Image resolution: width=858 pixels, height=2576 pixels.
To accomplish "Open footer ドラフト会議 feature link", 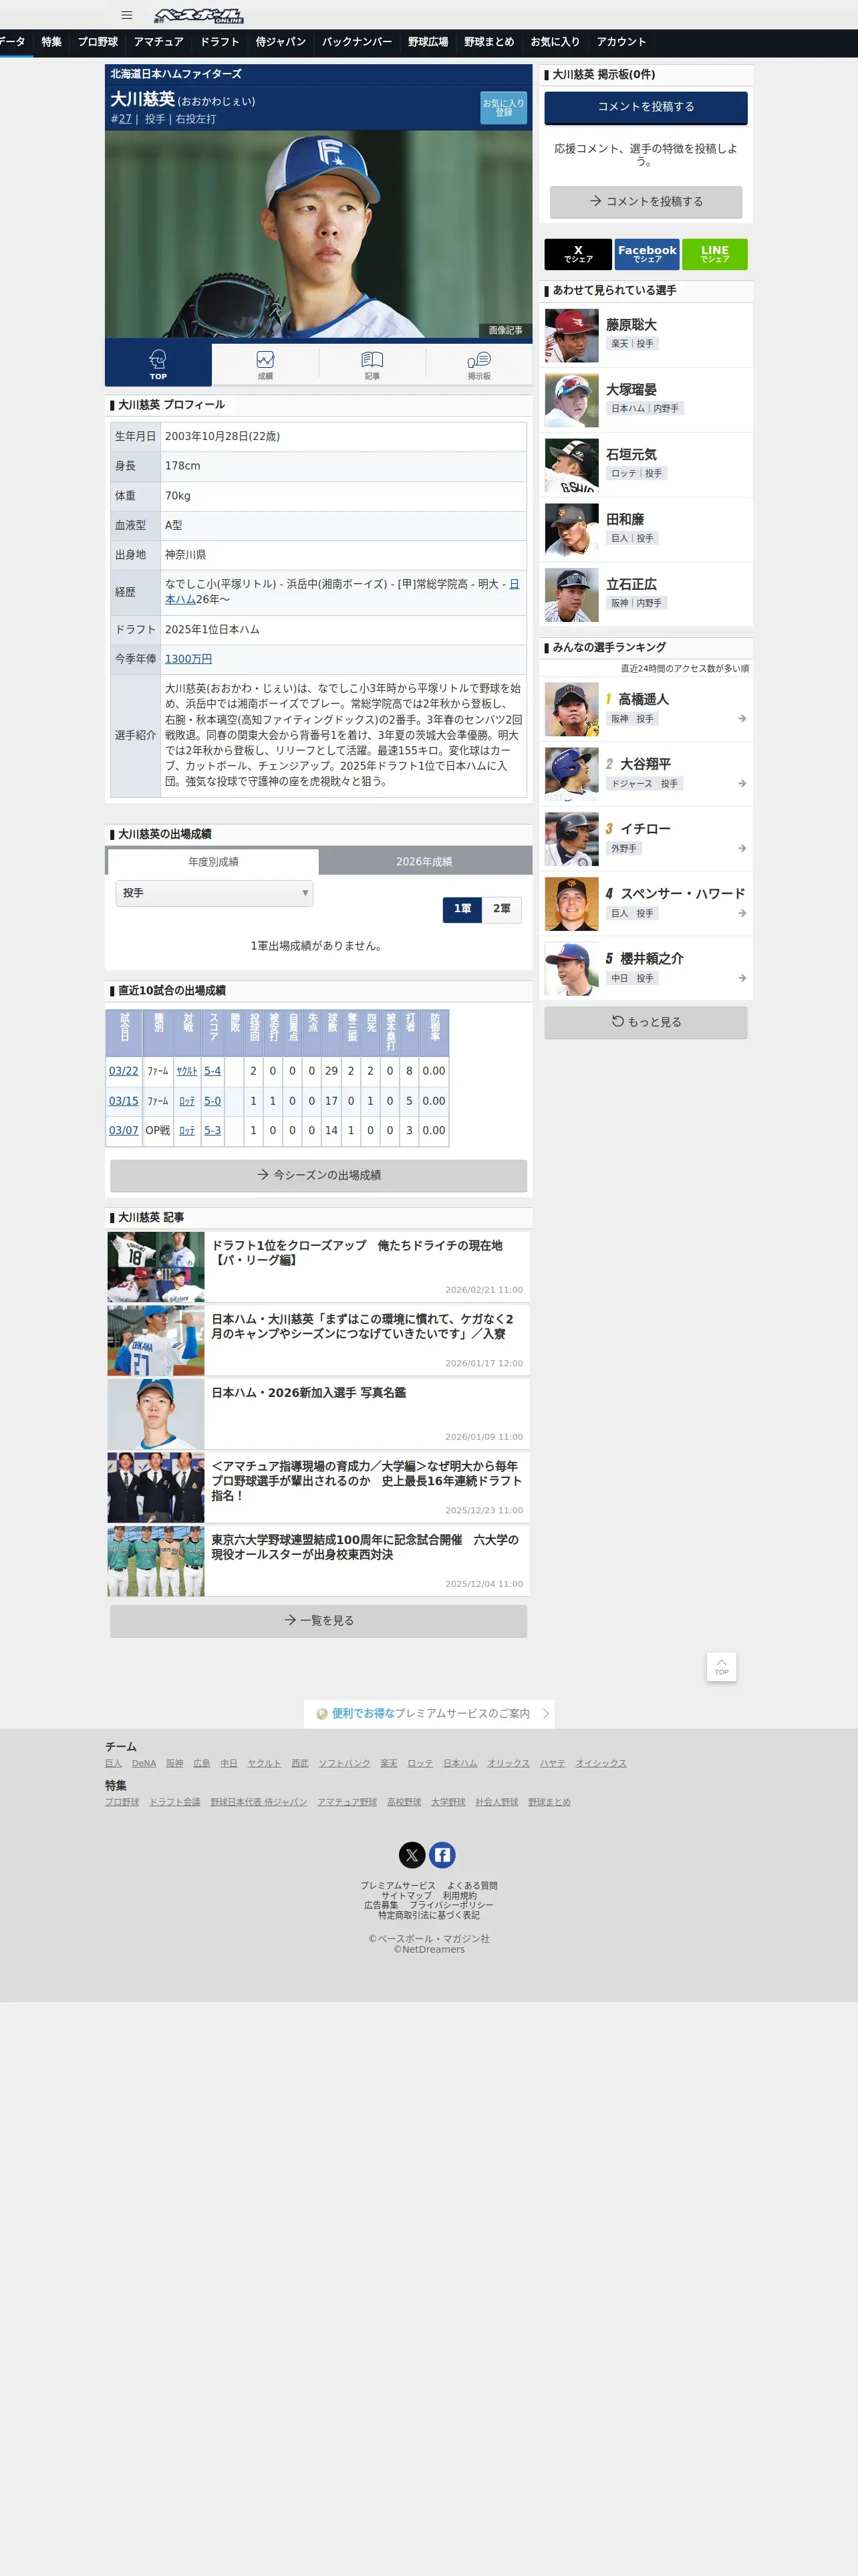I will [x=175, y=1802].
